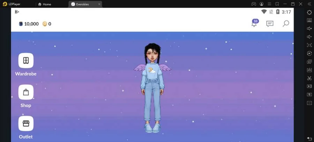This screenshot has width=314, height=142.
Task: Click the no-SIM signal icon
Action: [271, 12]
